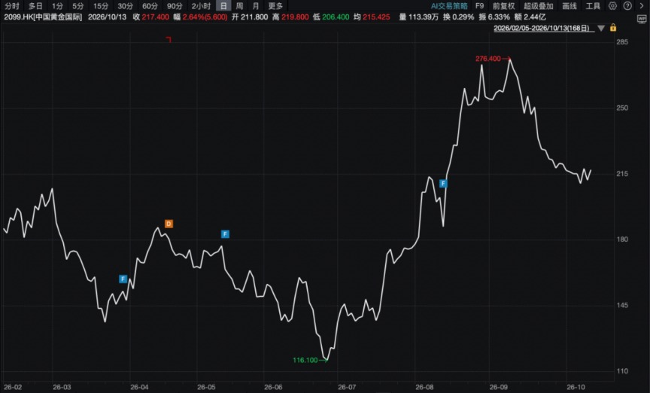The height and width of the screenshot is (393, 650).
Task: Open the chart settings gear icon
Action: pyautogui.click(x=612, y=6)
